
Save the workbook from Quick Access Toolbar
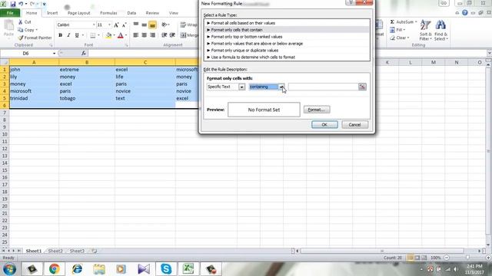[12, 4]
